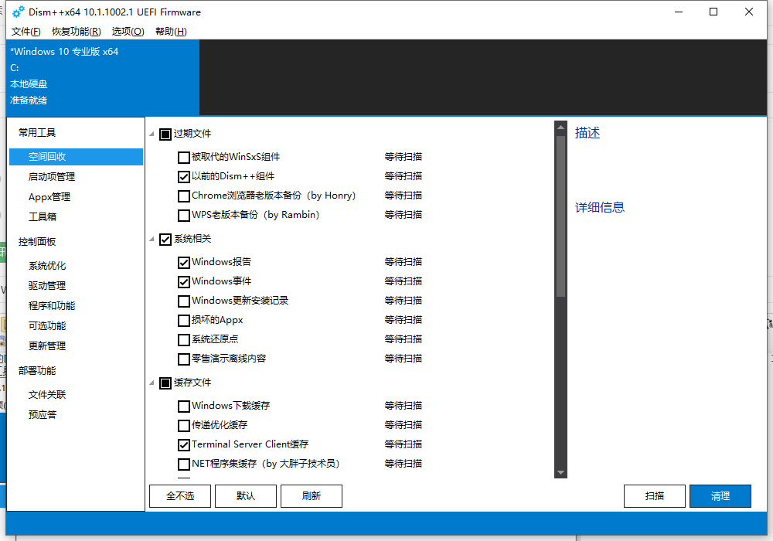Viewport: 773px width, 541px height.
Task: Toggle the 缓存文件 group checkbox
Action: [165, 383]
